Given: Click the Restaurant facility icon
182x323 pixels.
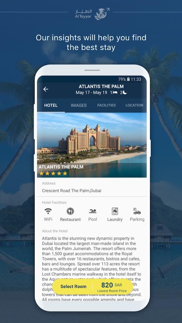Looking at the screenshot, I should click(70, 211).
